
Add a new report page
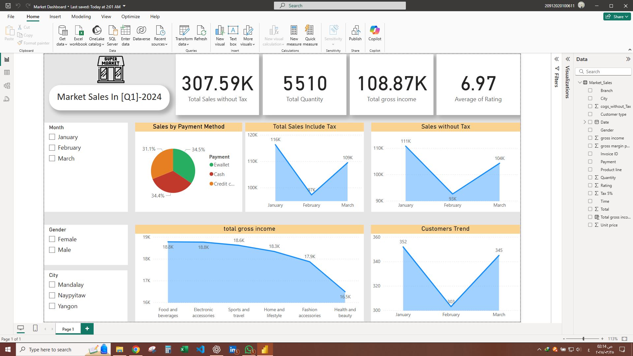tap(87, 329)
